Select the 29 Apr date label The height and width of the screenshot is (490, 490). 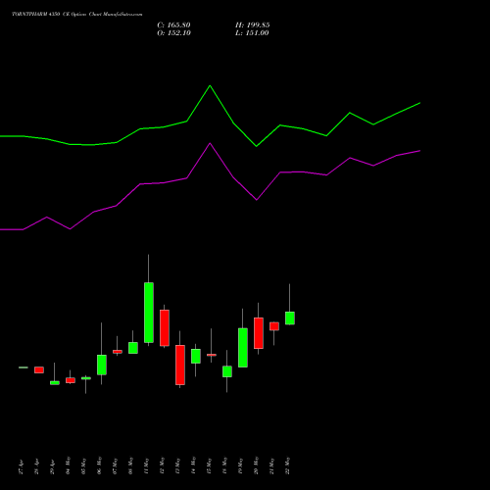pyautogui.click(x=53, y=466)
